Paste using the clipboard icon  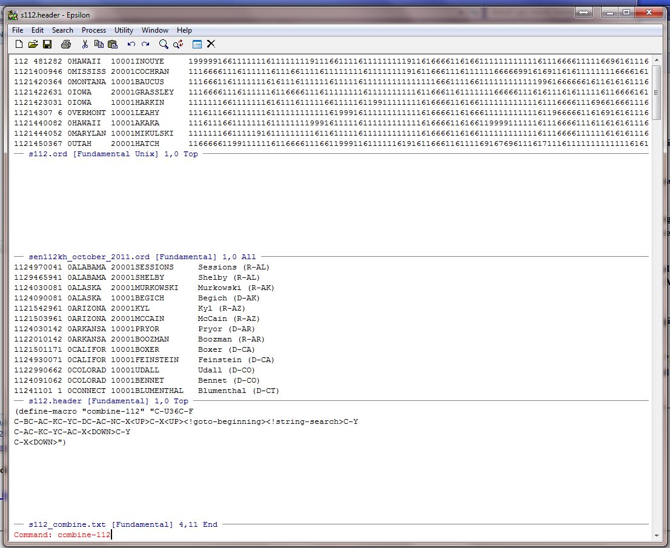(x=113, y=44)
